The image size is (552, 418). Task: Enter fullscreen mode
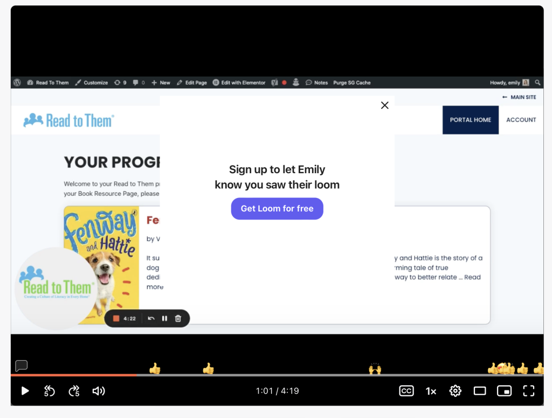(x=529, y=391)
